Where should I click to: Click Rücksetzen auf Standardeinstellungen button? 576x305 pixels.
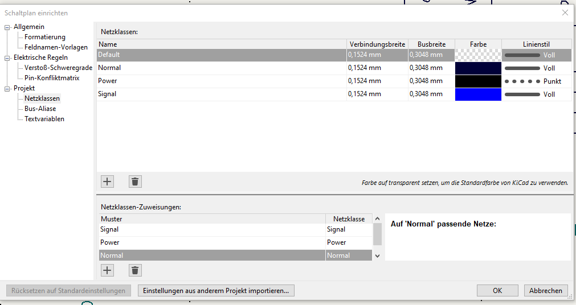68,291
